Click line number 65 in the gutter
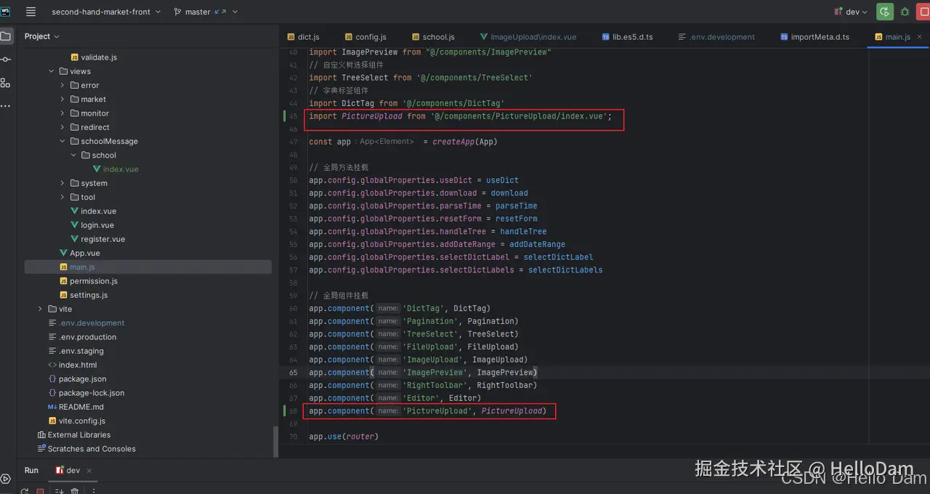 click(293, 373)
